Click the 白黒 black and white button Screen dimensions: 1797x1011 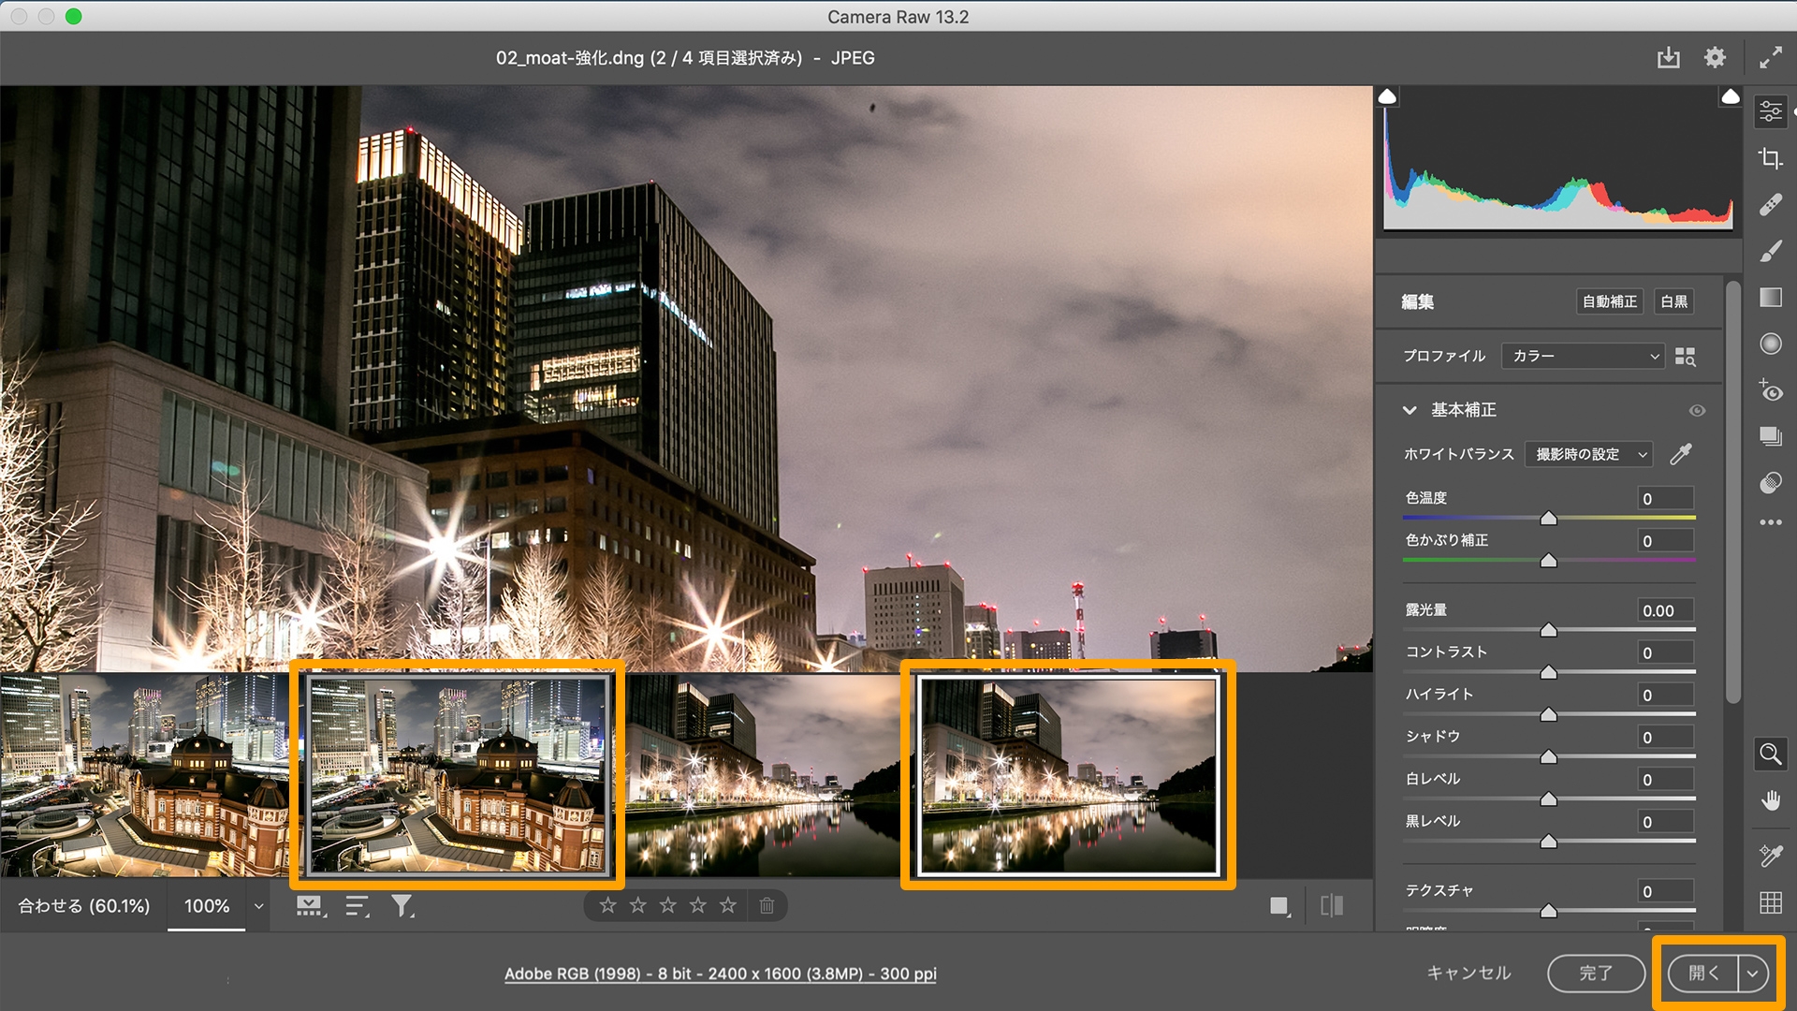pyautogui.click(x=1674, y=301)
